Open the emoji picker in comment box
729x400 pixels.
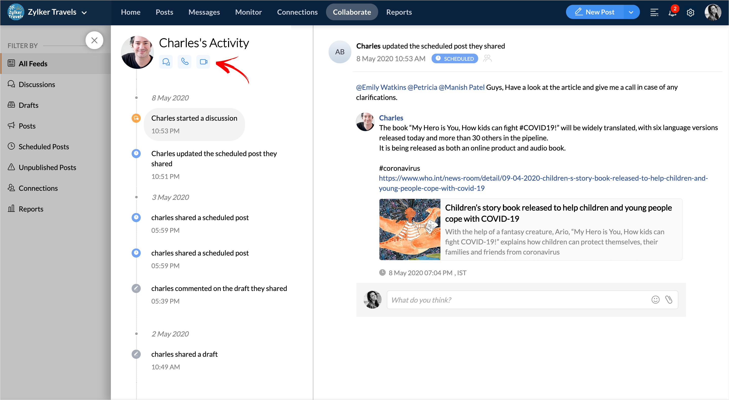655,300
